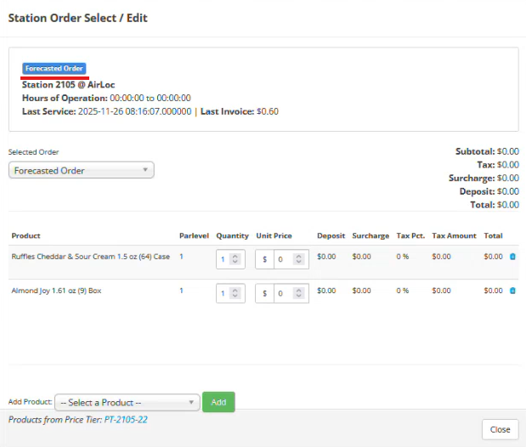
Task: Click the Ruffles row Deposit '$0.00'
Action: coord(326,257)
